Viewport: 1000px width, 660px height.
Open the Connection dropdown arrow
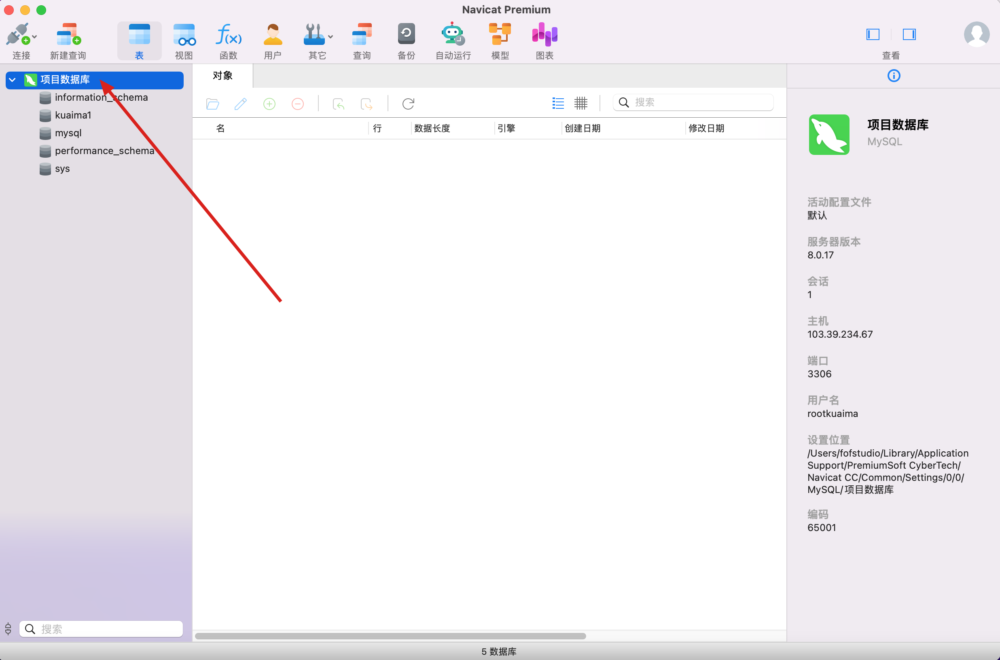pyautogui.click(x=34, y=37)
